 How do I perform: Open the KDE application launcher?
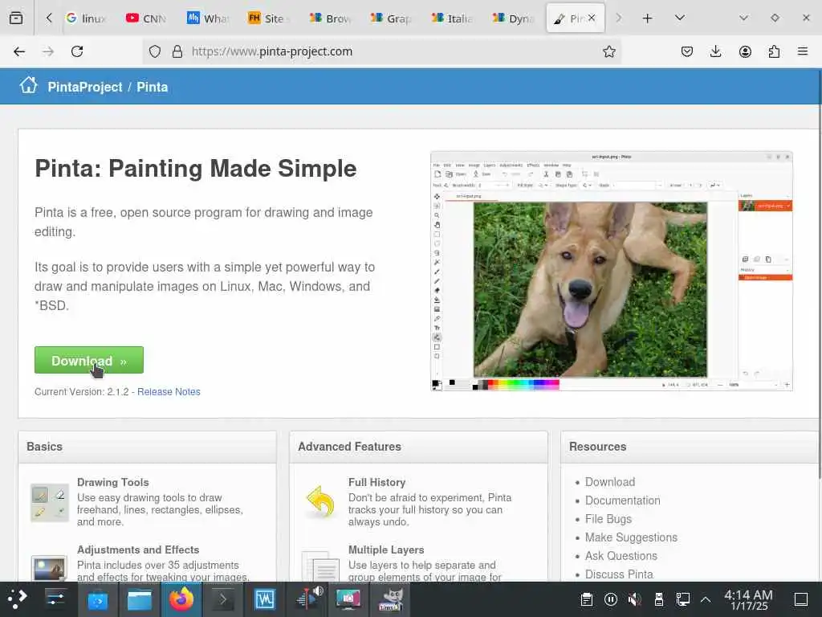[x=18, y=599]
